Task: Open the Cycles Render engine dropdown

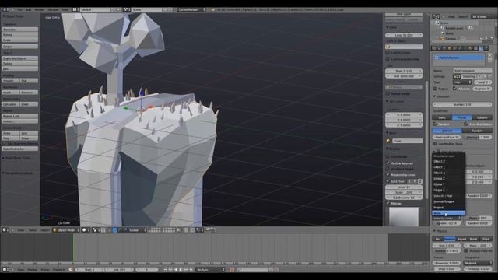Action: 191,9
